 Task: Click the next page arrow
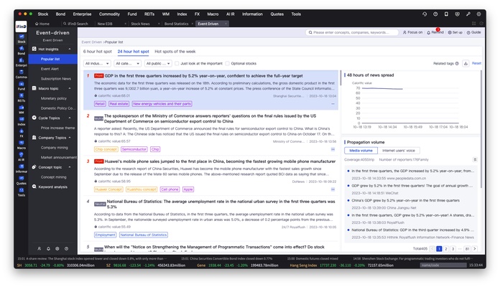474,249
